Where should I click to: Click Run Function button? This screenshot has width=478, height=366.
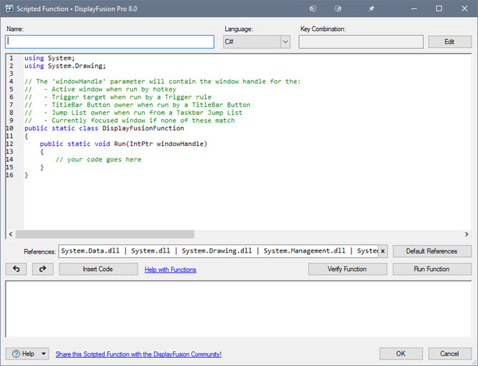[x=432, y=269]
